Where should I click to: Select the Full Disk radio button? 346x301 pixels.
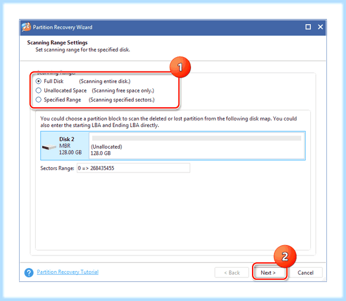click(x=39, y=81)
